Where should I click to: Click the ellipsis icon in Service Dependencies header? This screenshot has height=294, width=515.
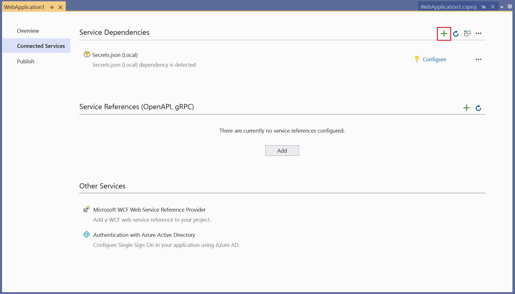coord(479,33)
